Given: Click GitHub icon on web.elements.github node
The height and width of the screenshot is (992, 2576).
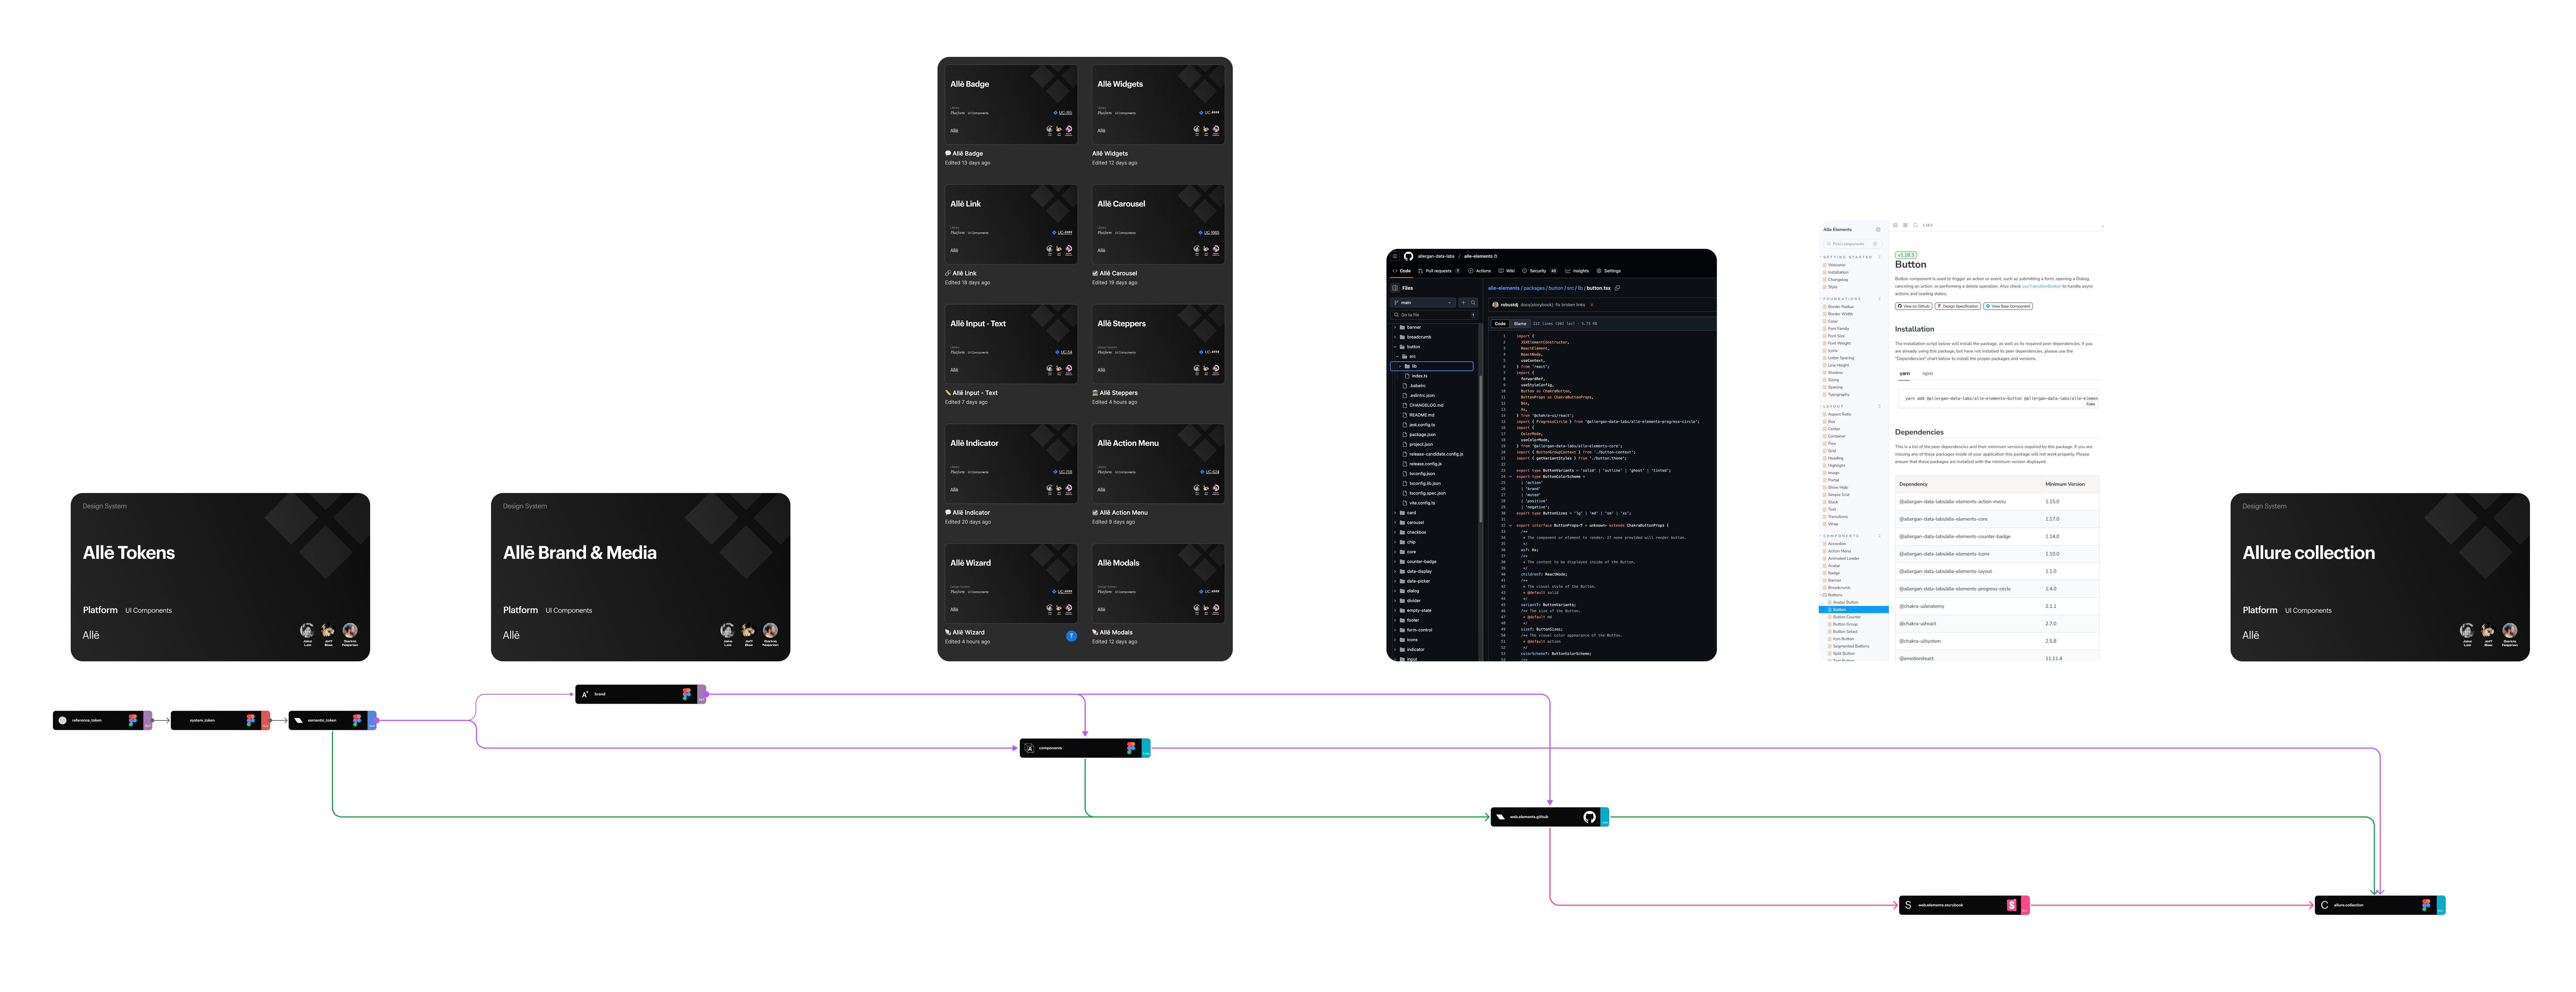Looking at the screenshot, I should pos(1589,817).
